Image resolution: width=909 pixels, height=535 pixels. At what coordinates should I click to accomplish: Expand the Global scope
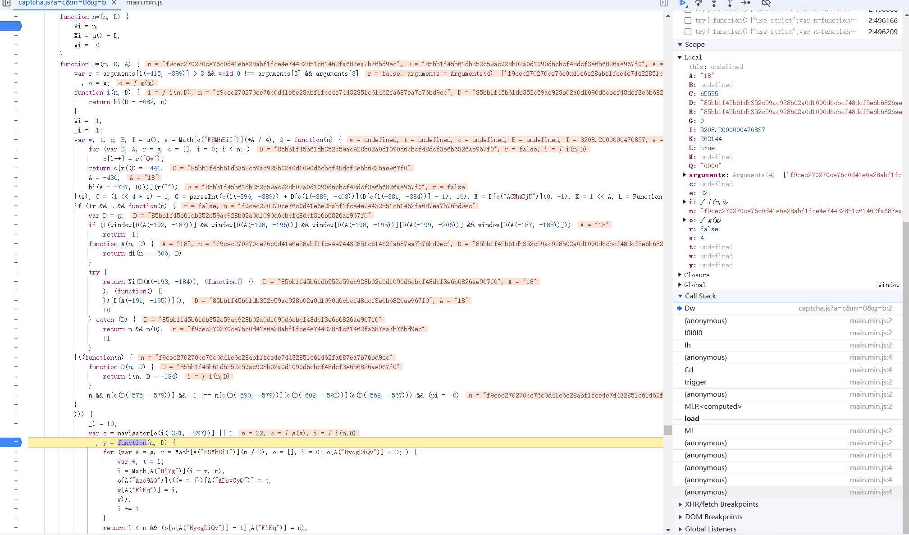click(680, 285)
